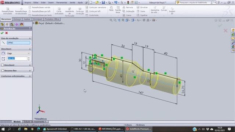
Task: Click Ressalto/base por loft button
Action: click(40, 11)
